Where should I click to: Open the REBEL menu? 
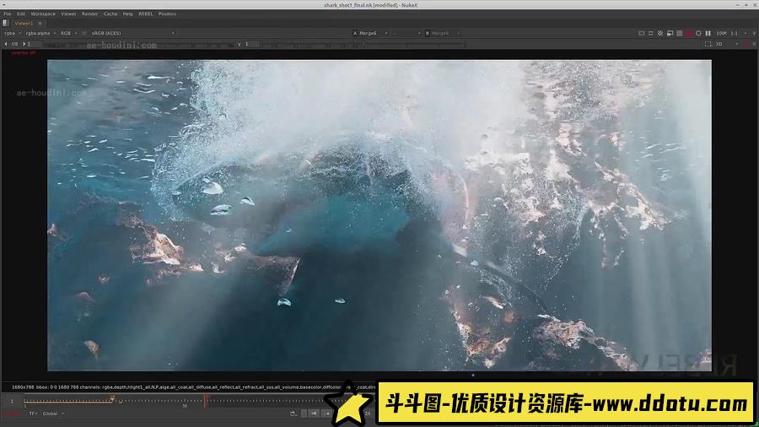pos(146,14)
